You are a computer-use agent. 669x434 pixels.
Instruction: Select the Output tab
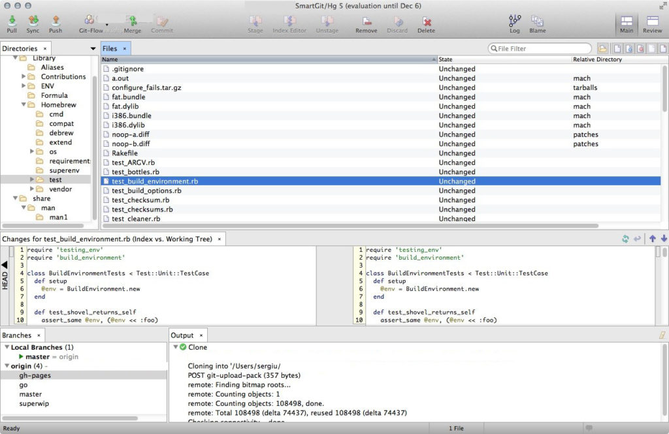point(182,335)
